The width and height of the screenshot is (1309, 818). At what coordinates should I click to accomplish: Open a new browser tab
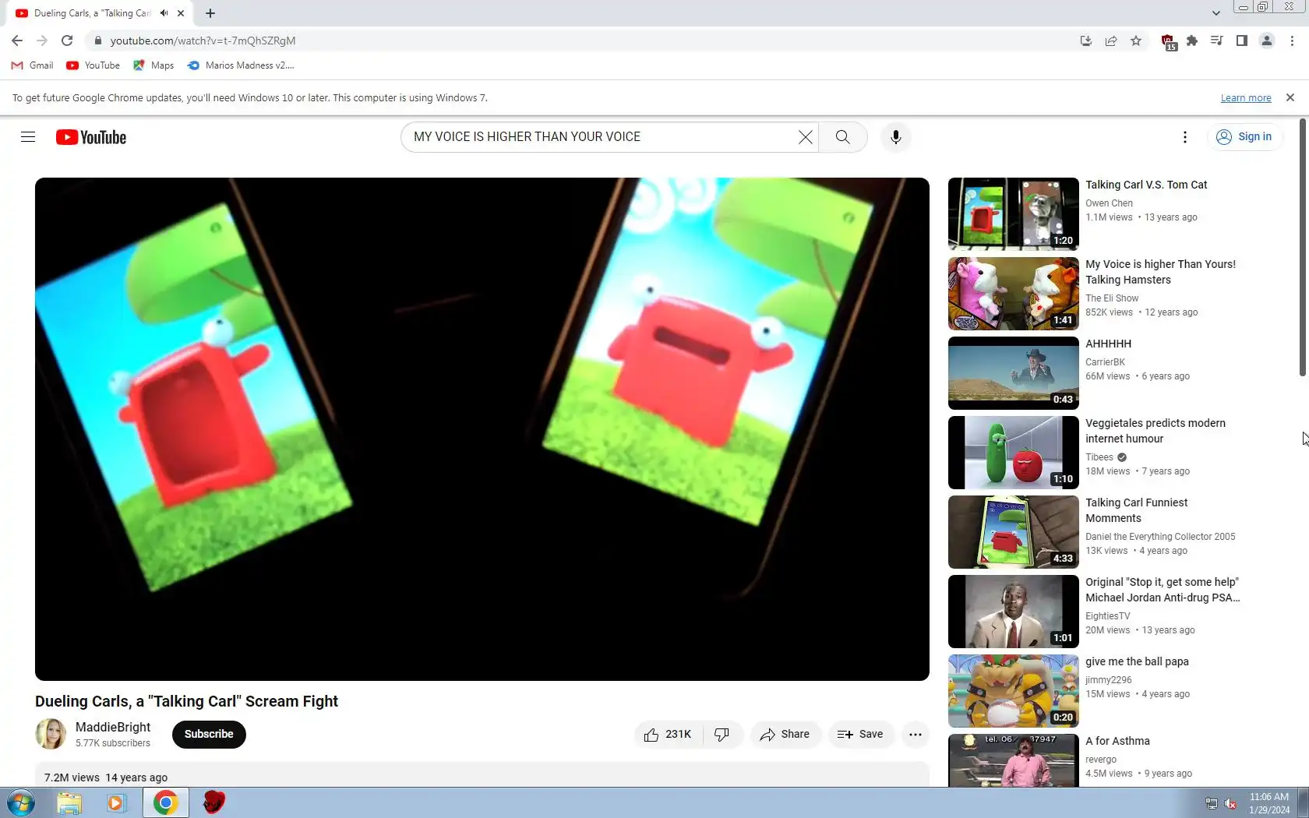coord(210,13)
